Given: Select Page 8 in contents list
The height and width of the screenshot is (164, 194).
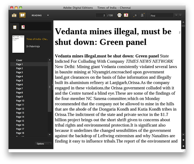Looking at the screenshot, I should click(29, 93).
